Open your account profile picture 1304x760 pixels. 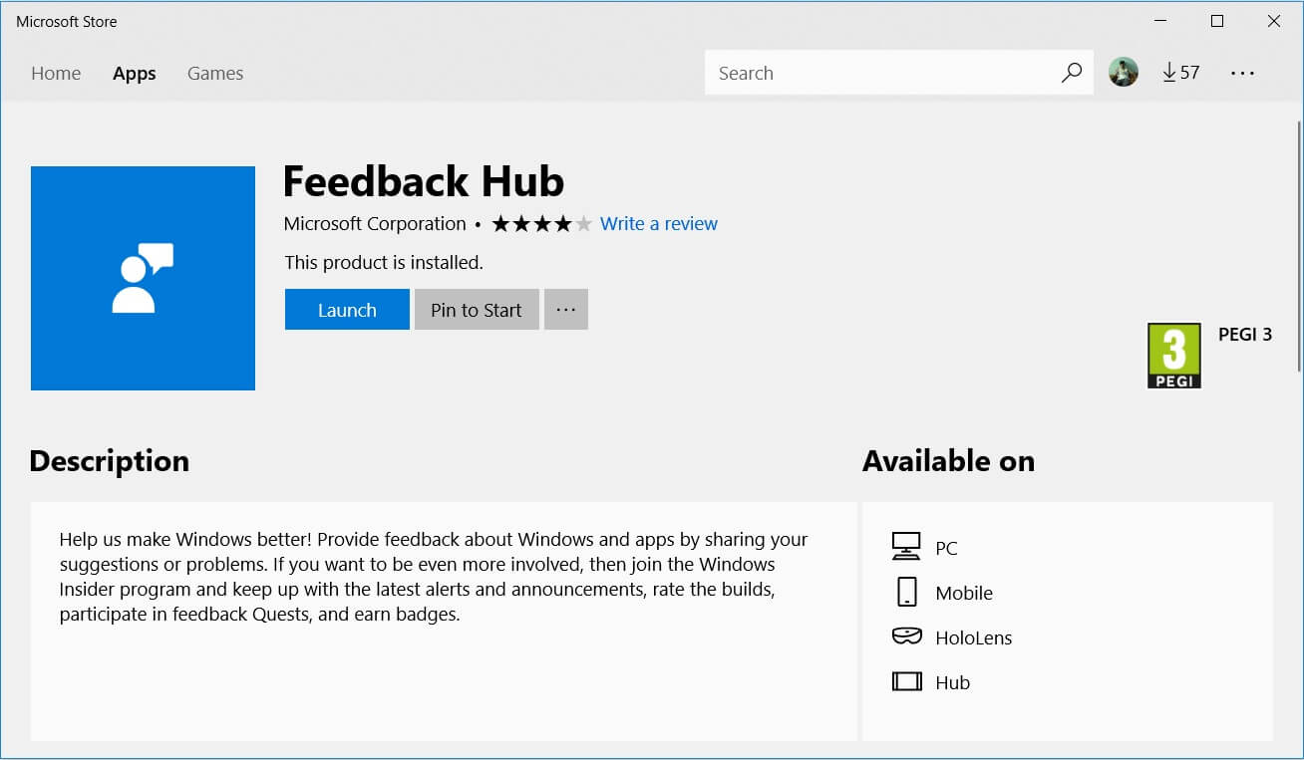click(1124, 72)
